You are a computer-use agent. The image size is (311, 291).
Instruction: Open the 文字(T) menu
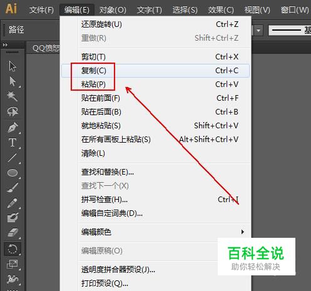[x=150, y=10]
